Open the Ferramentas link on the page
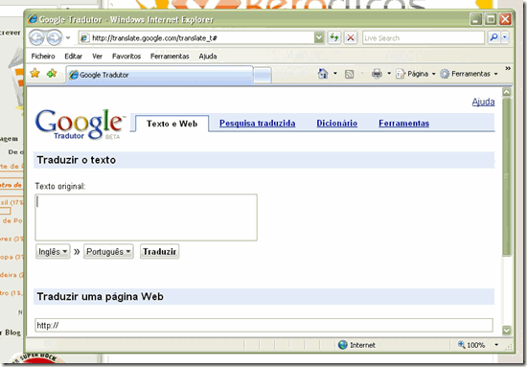Image resolution: width=527 pixels, height=367 pixels. 404,124
